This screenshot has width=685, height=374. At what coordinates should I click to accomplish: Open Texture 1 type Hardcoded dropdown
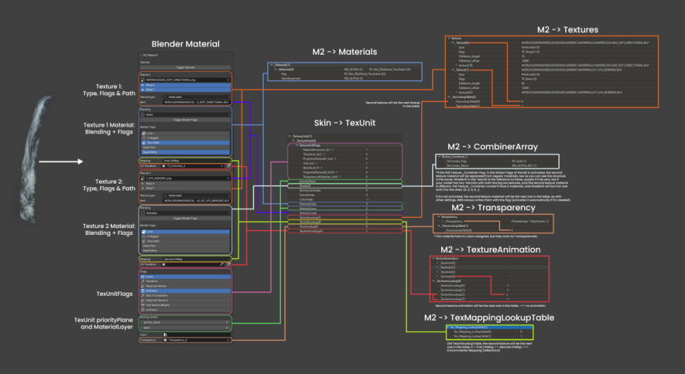click(x=195, y=98)
